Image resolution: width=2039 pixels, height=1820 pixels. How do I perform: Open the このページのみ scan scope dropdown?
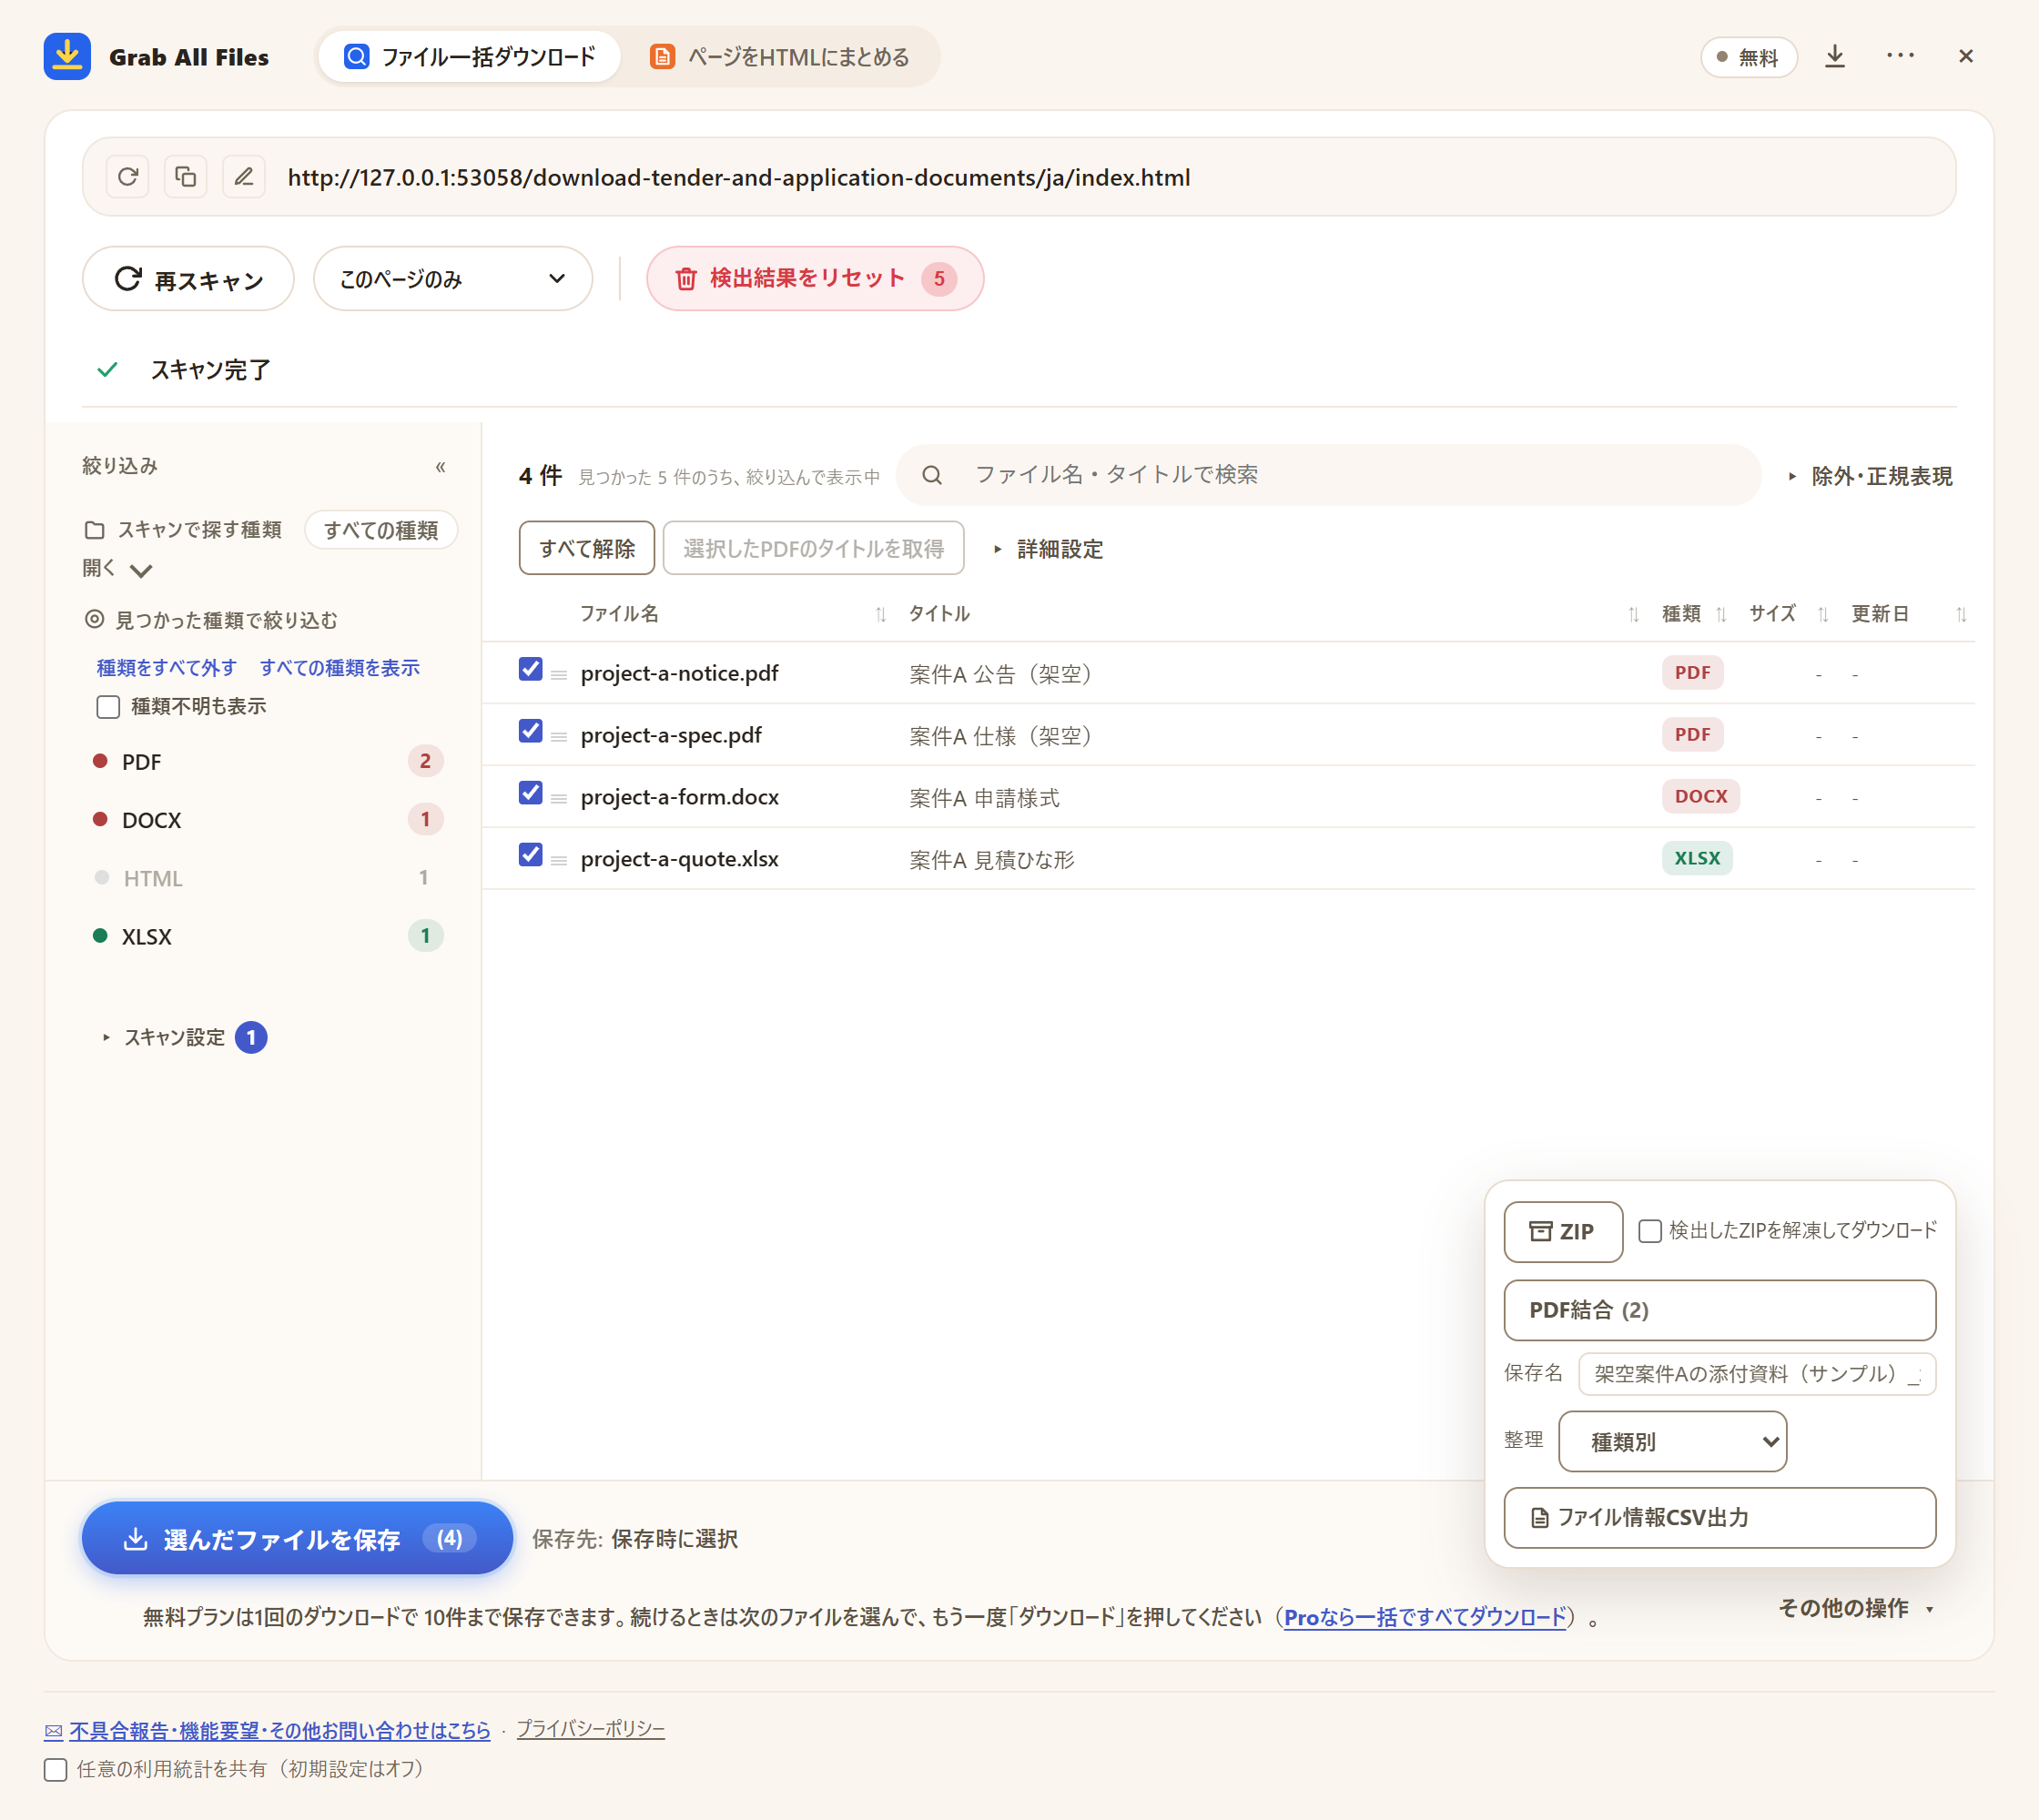(453, 279)
